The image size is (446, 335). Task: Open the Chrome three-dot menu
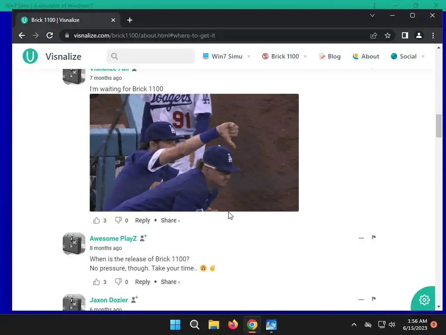(433, 35)
